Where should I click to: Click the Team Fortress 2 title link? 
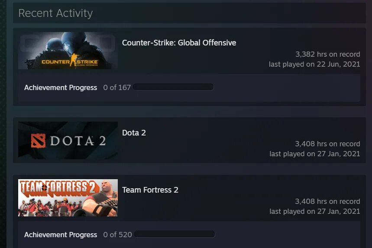[150, 190]
